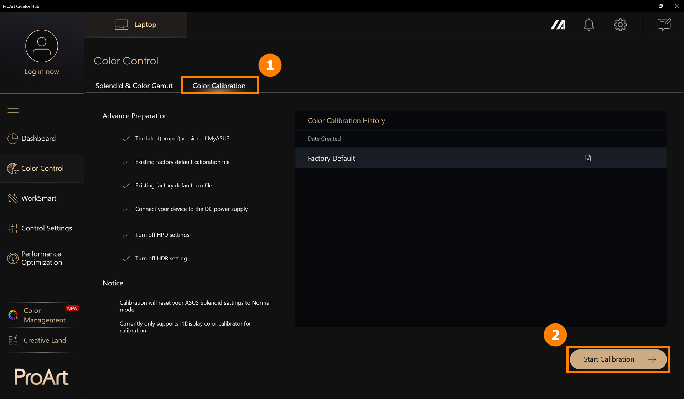
Task: Click the Color Management wheel icon
Action: [x=13, y=315]
